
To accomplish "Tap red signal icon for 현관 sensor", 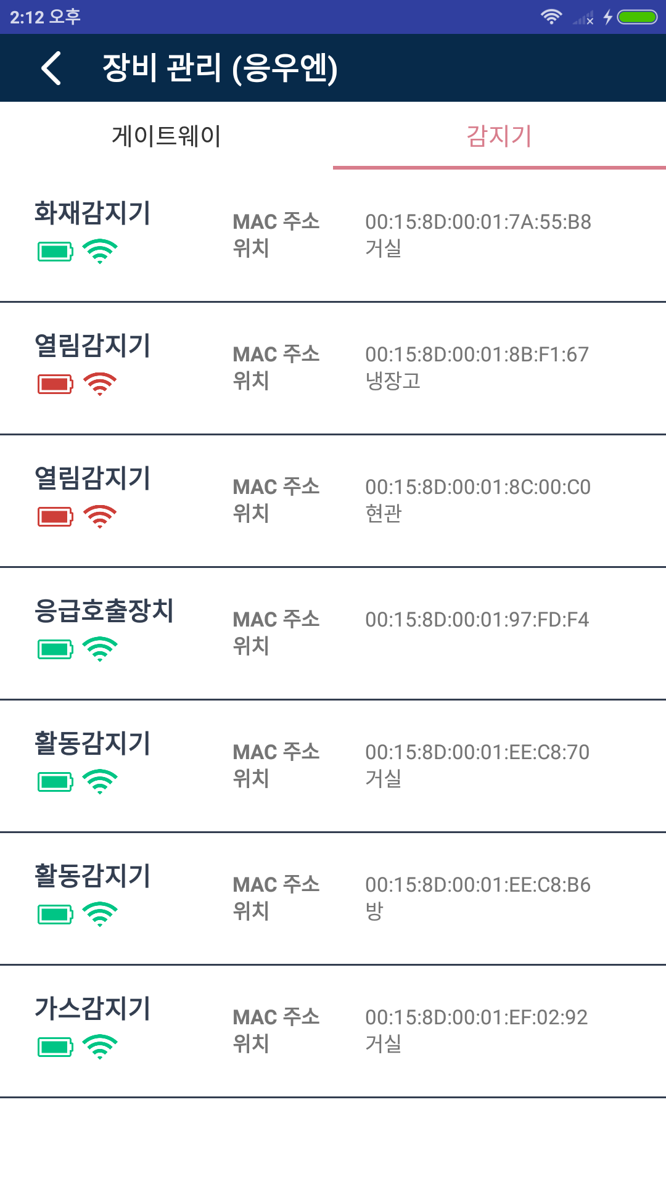I will [x=100, y=517].
